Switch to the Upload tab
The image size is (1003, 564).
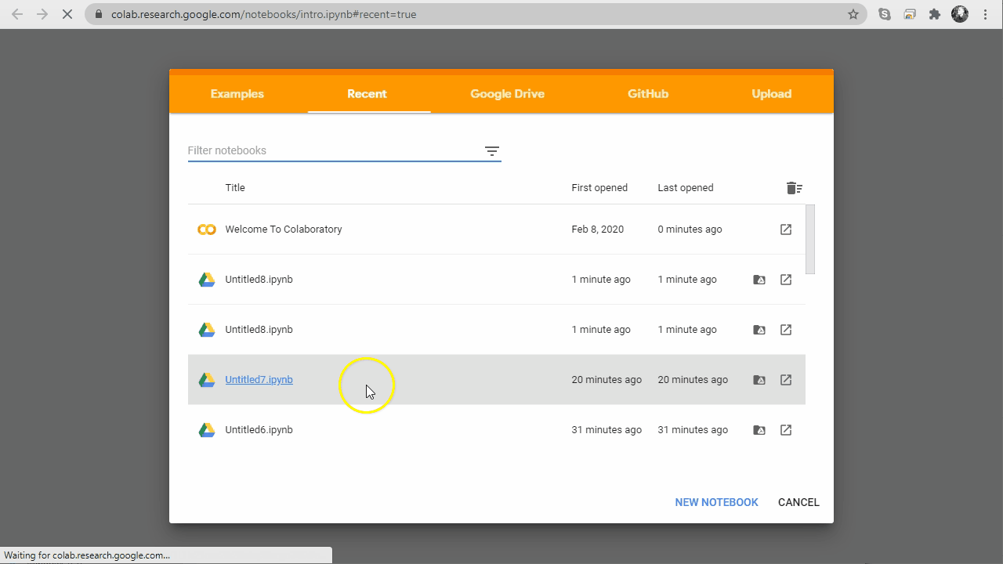coord(772,94)
